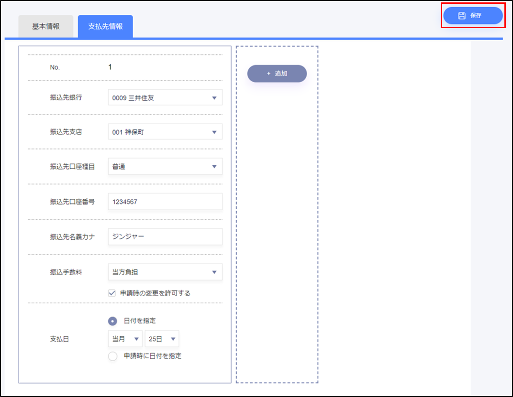
Task: Click the 振込先名義カナ field containing ジンジャー
Action: coord(165,236)
